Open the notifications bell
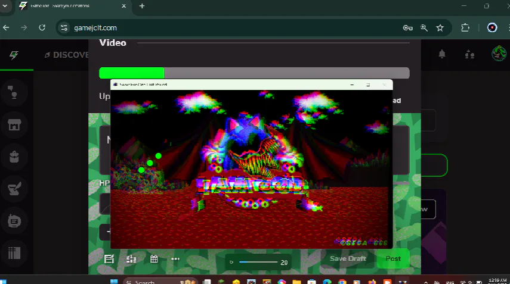Image resolution: width=510 pixels, height=284 pixels. 441,54
